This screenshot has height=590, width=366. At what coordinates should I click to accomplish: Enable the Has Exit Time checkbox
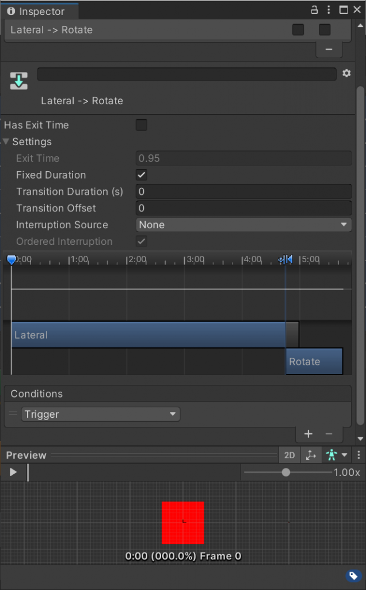pos(141,125)
